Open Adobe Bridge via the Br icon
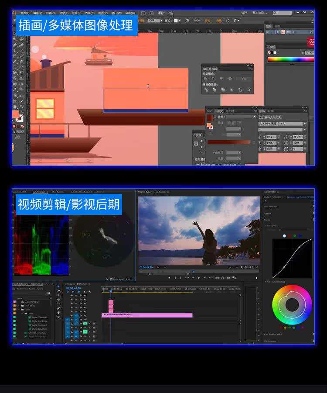 (x=143, y=13)
